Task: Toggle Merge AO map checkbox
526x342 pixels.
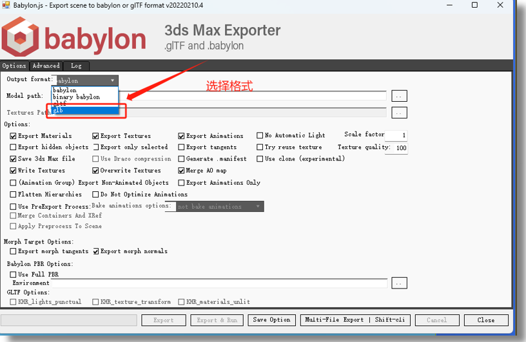Action: (181, 171)
